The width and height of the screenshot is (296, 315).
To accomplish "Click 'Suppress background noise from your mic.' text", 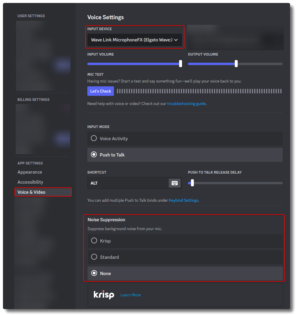I will pyautogui.click(x=125, y=229).
